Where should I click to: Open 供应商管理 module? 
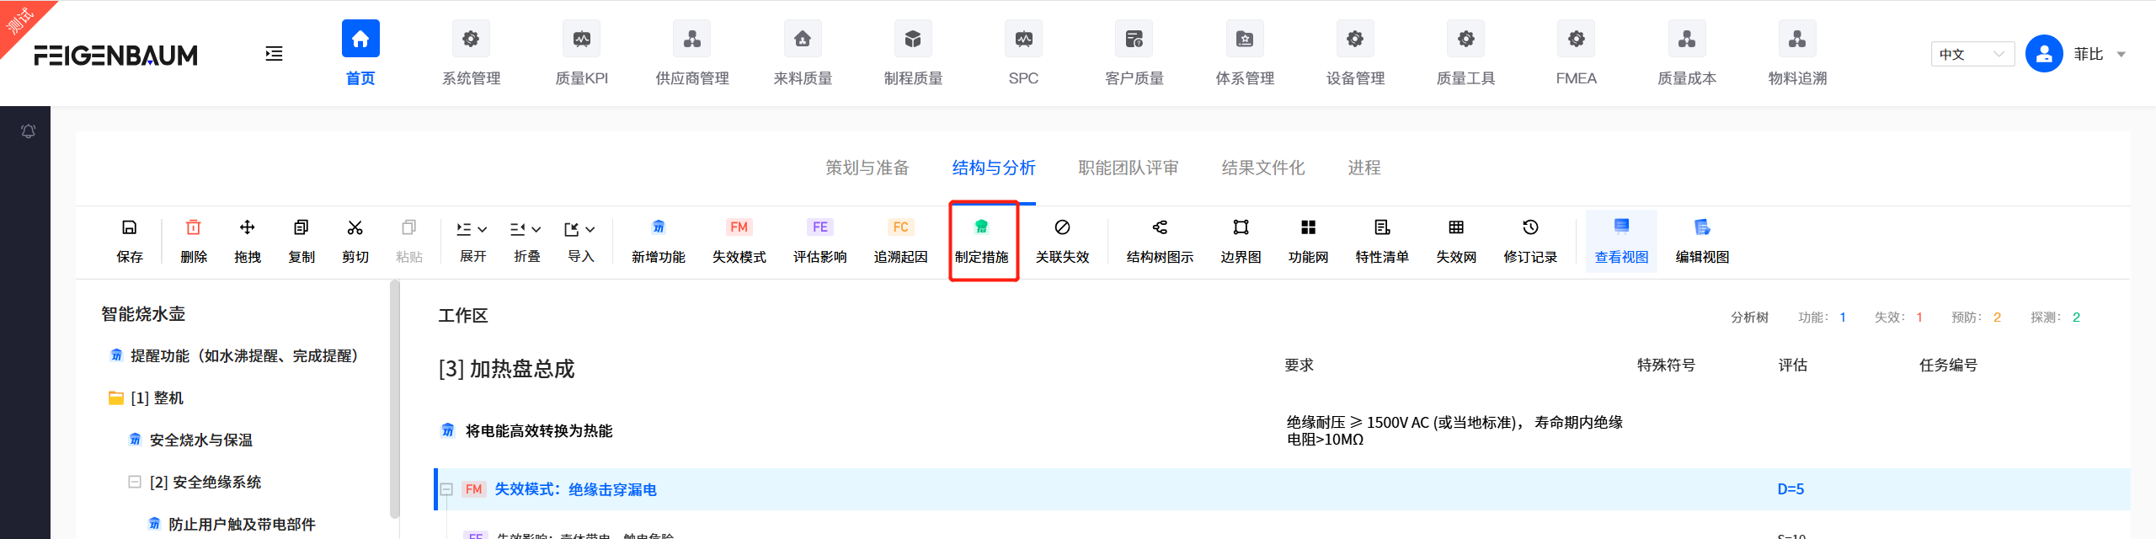[x=692, y=54]
